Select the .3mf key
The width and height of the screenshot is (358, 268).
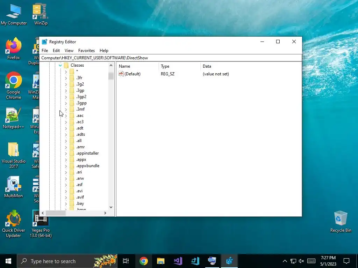[80, 109]
